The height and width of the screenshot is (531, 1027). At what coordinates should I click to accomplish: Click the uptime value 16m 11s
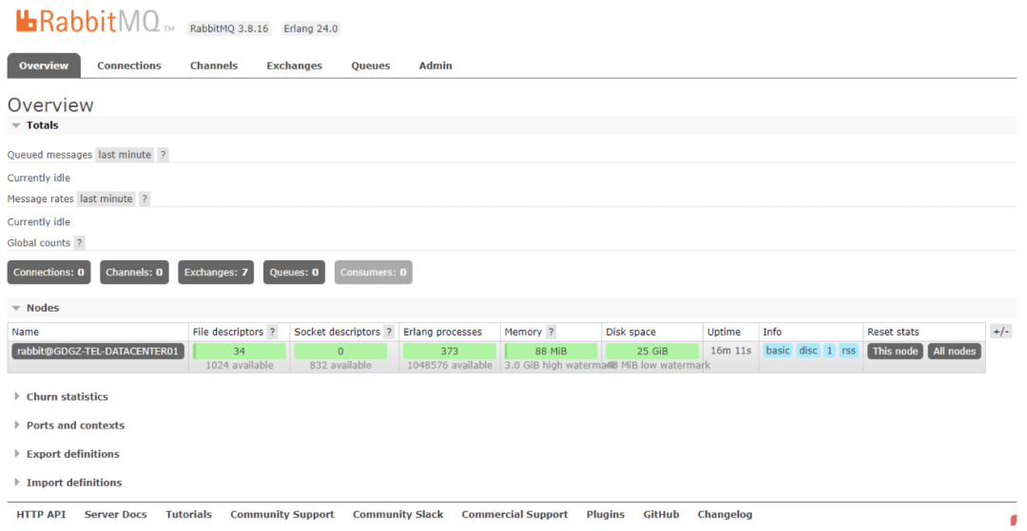click(x=731, y=351)
